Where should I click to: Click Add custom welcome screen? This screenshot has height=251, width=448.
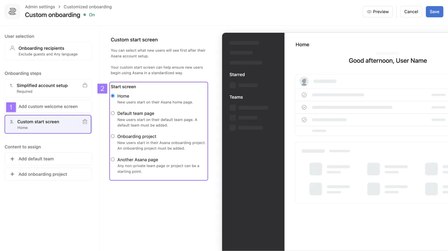point(48,107)
